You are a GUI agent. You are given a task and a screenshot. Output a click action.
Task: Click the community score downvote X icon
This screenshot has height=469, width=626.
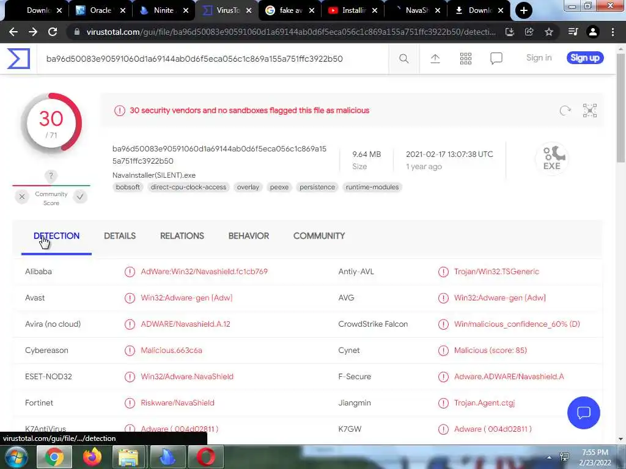pos(22,197)
